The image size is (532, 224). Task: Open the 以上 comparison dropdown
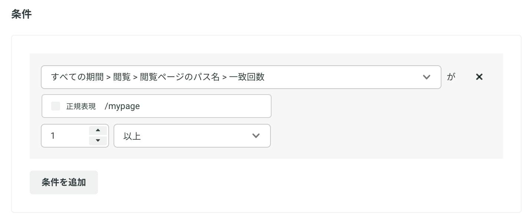(192, 136)
